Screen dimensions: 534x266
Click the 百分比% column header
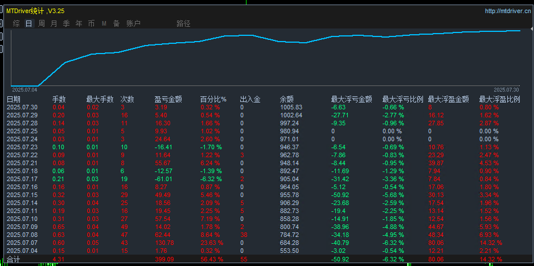coord(213,100)
